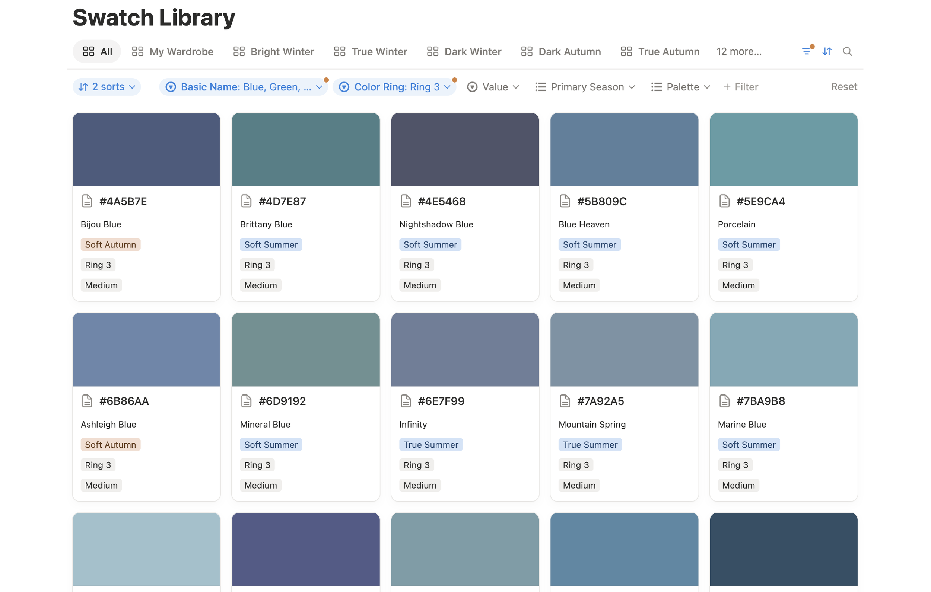Click the Infinity swatch image
Screen dimensions: 931x592
(x=465, y=349)
